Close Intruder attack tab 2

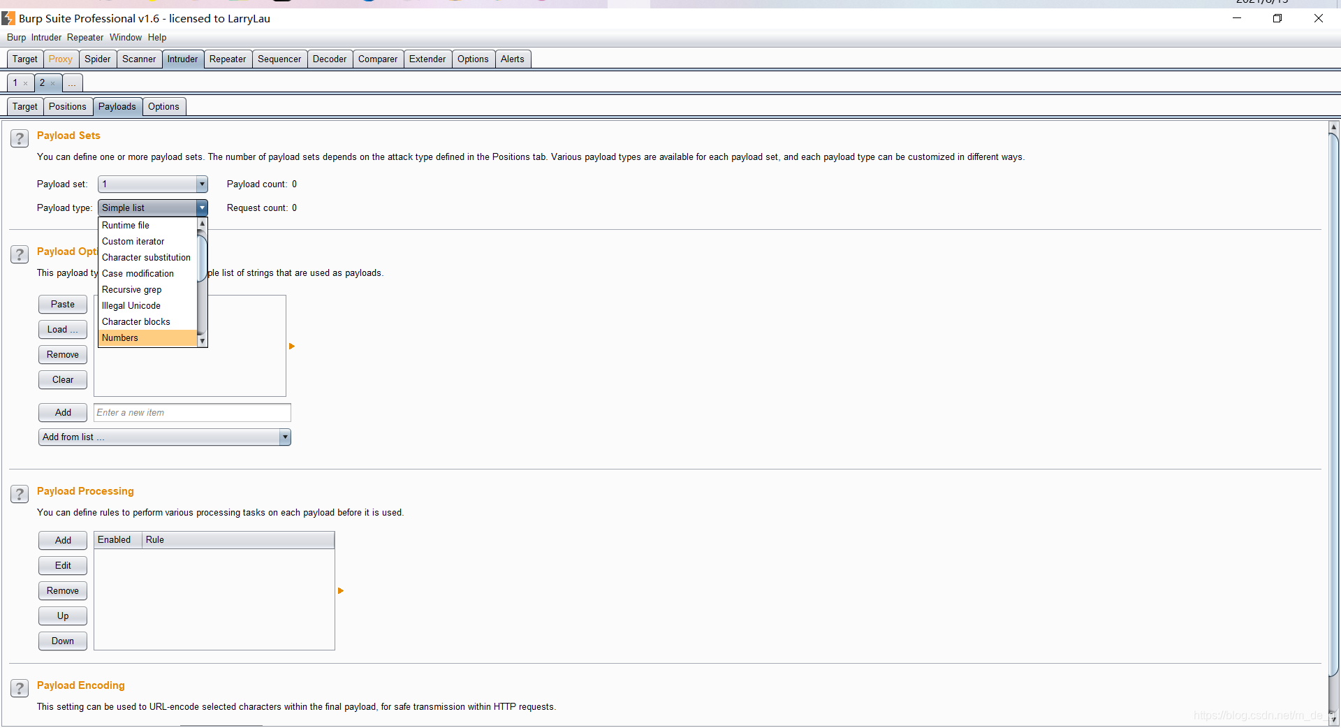[x=52, y=84]
